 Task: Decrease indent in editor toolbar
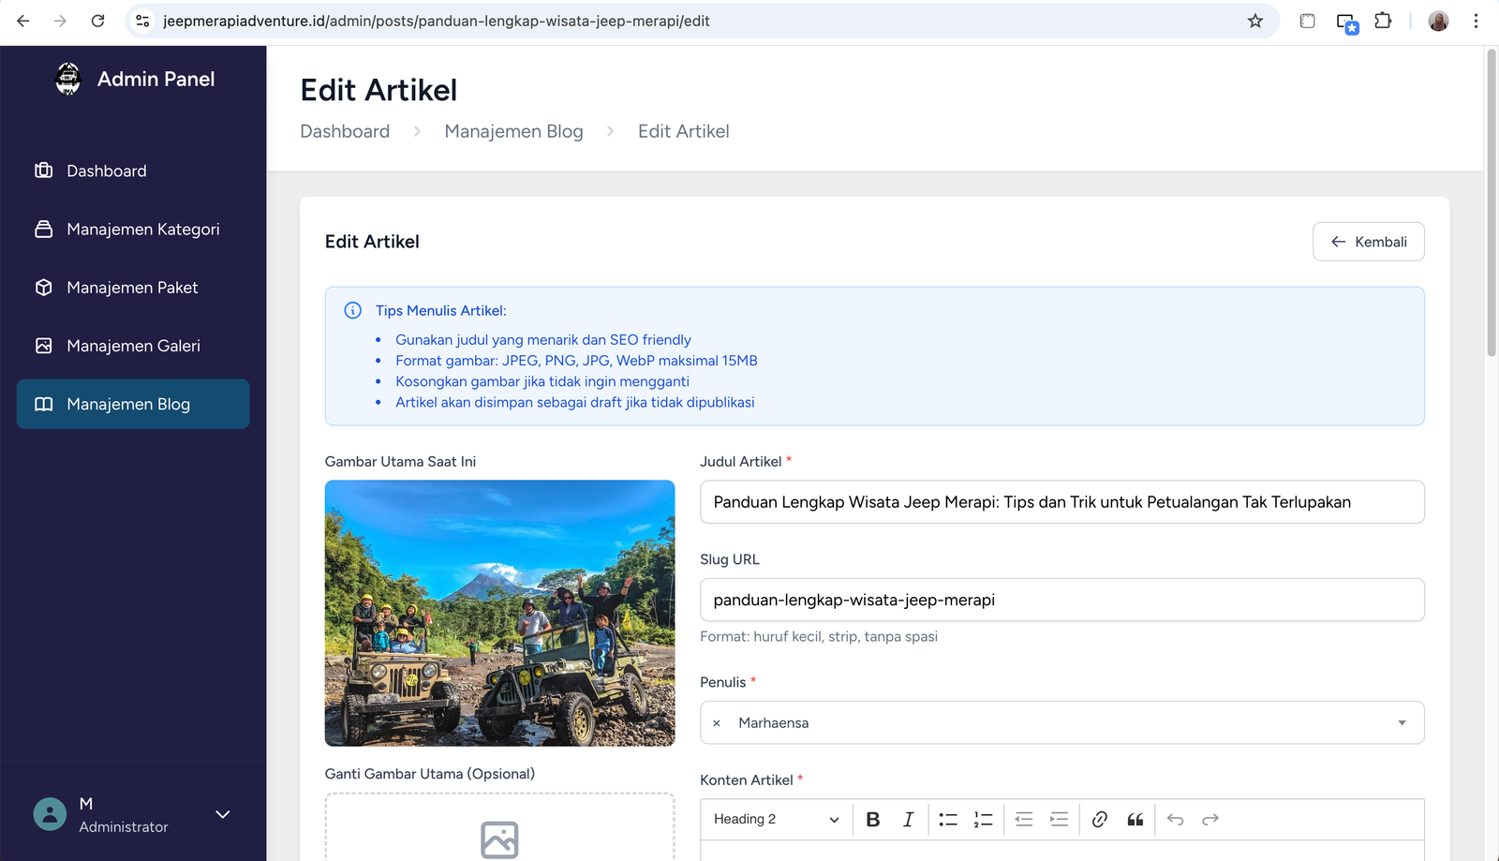tap(1024, 820)
